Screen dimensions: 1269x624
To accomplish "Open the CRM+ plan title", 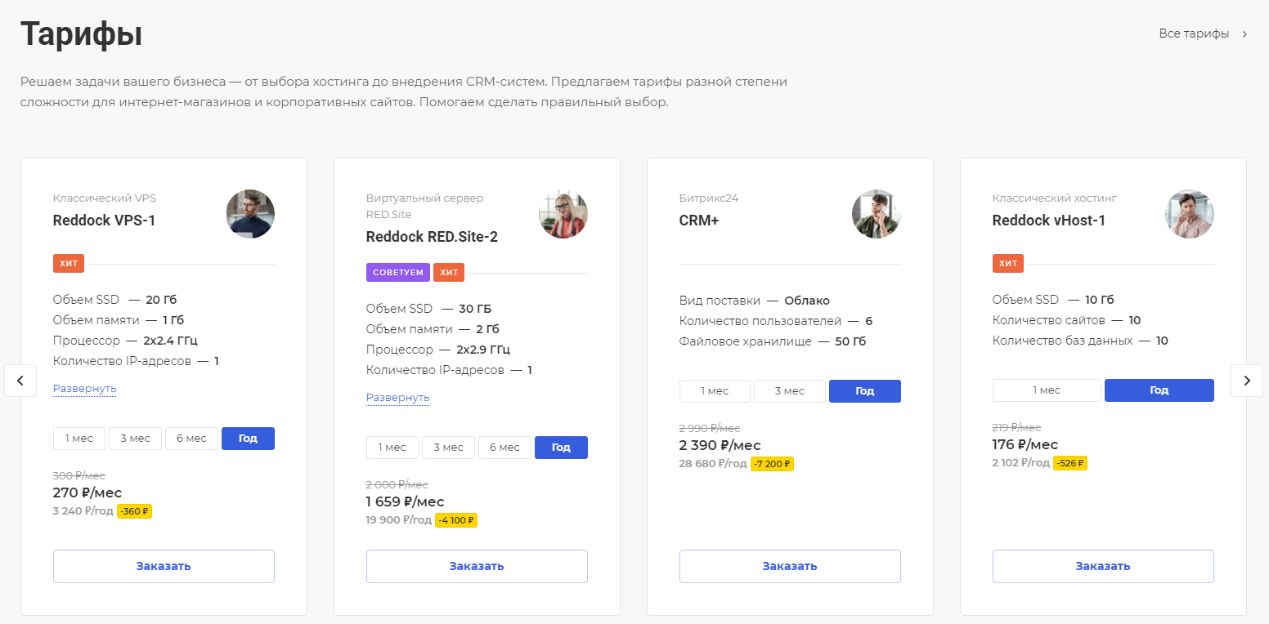I will [x=699, y=221].
